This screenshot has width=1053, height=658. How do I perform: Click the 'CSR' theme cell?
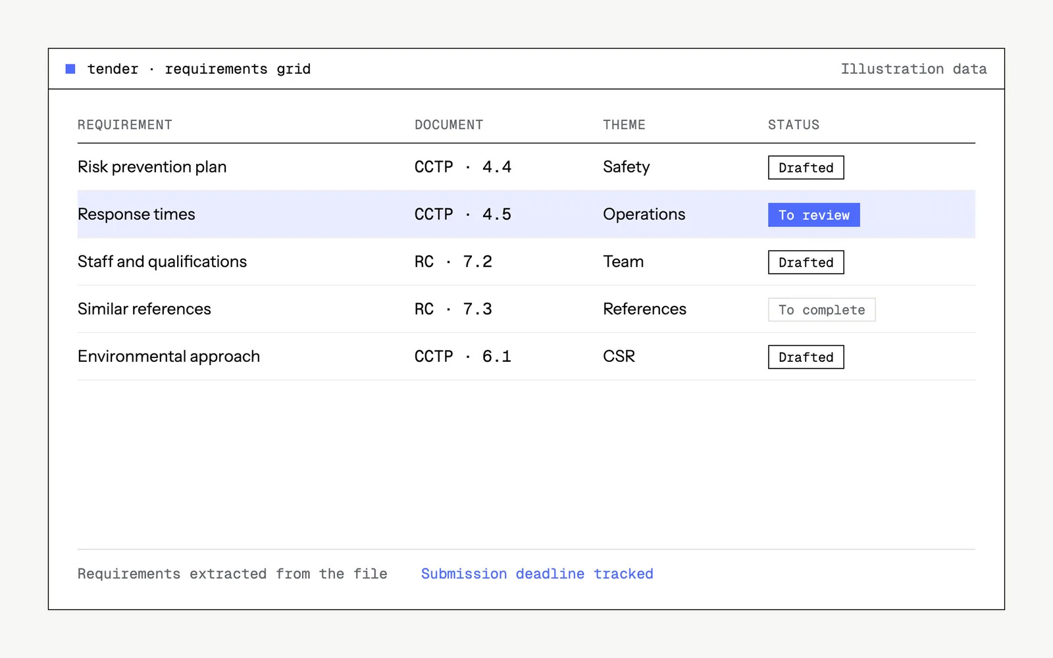(619, 357)
